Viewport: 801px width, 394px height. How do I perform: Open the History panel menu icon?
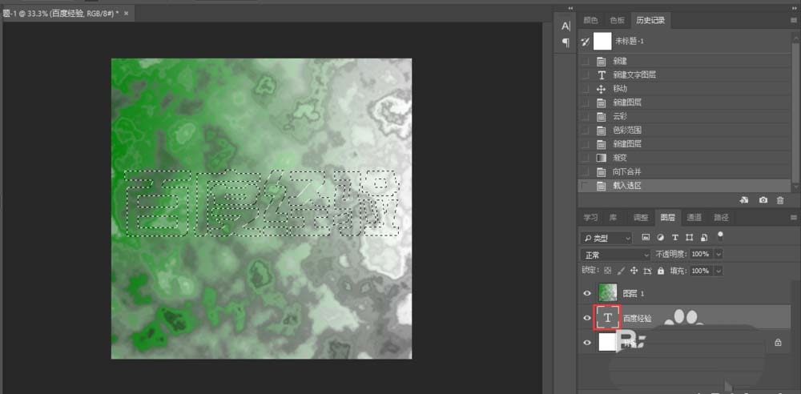pos(793,21)
